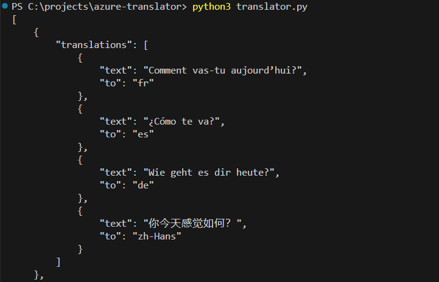Click the "to" key beside "zh-Hans"
439x282 pixels.
coord(110,236)
